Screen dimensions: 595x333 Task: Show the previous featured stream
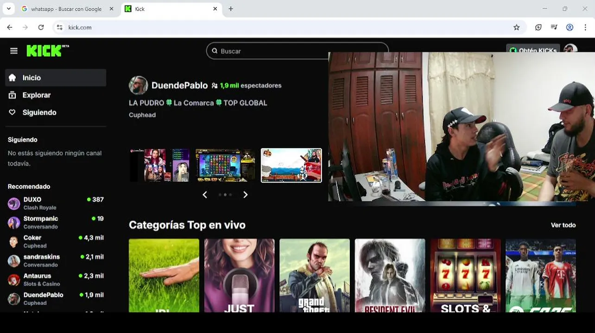[x=205, y=195]
